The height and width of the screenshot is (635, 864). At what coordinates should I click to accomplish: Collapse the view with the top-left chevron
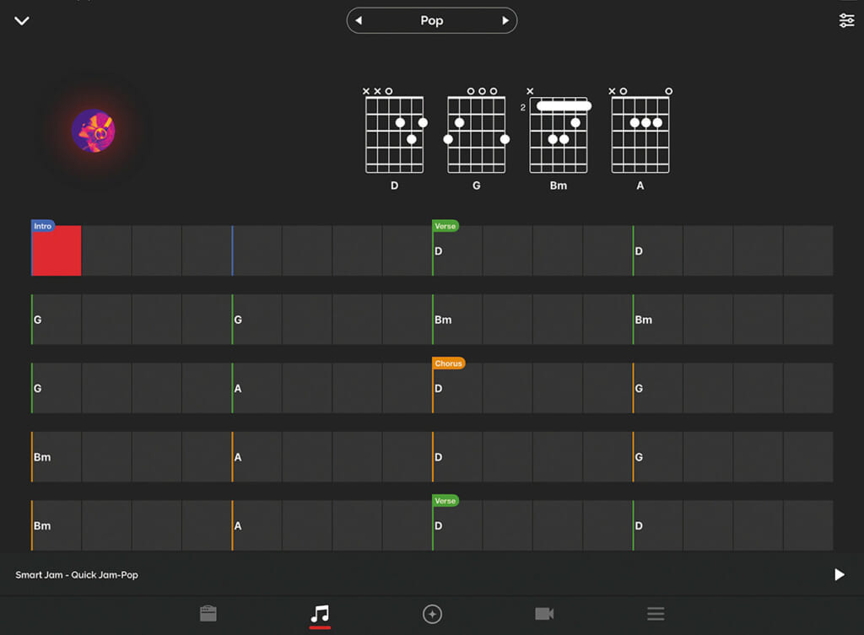22,21
